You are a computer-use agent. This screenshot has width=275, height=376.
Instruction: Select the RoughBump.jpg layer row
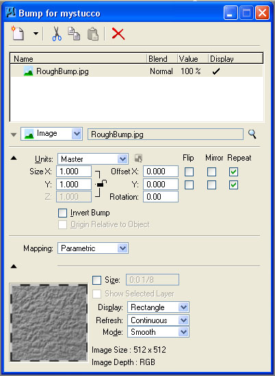point(137,71)
